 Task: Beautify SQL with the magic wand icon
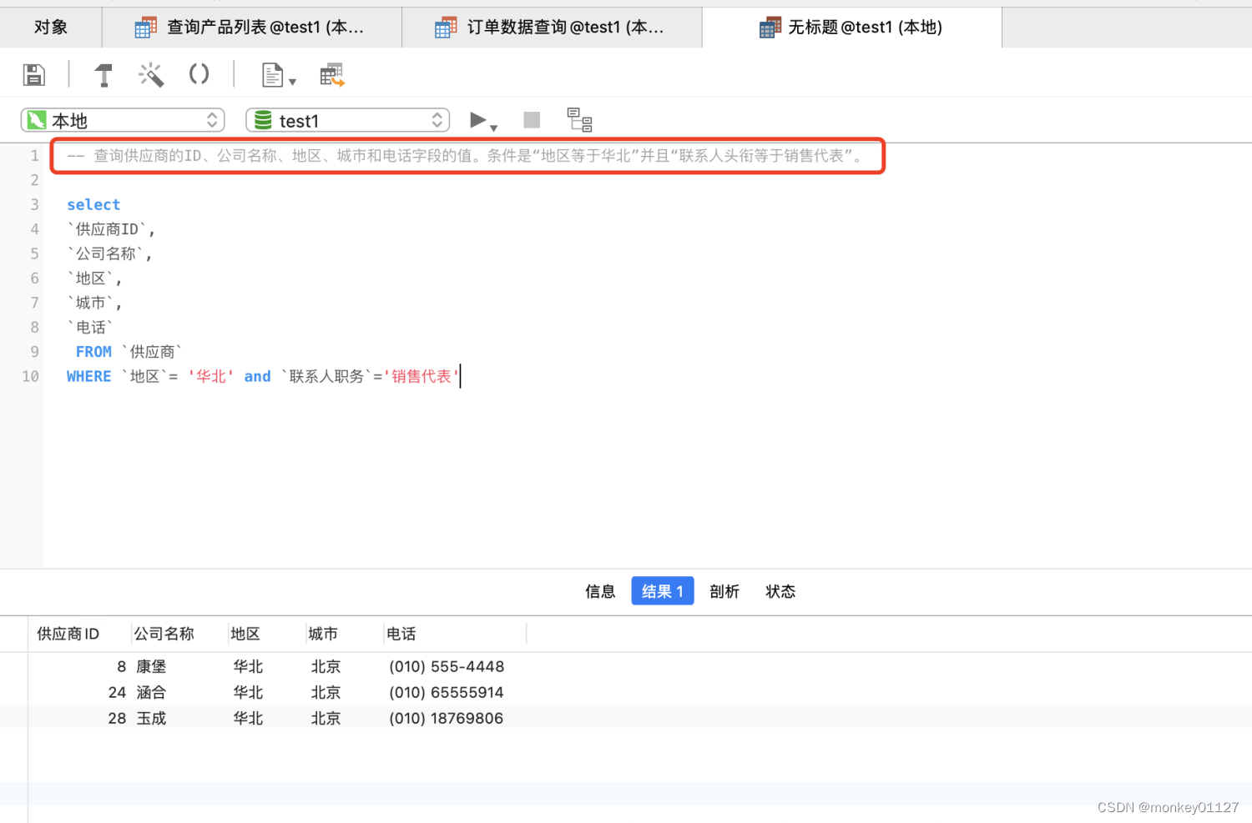tap(151, 75)
